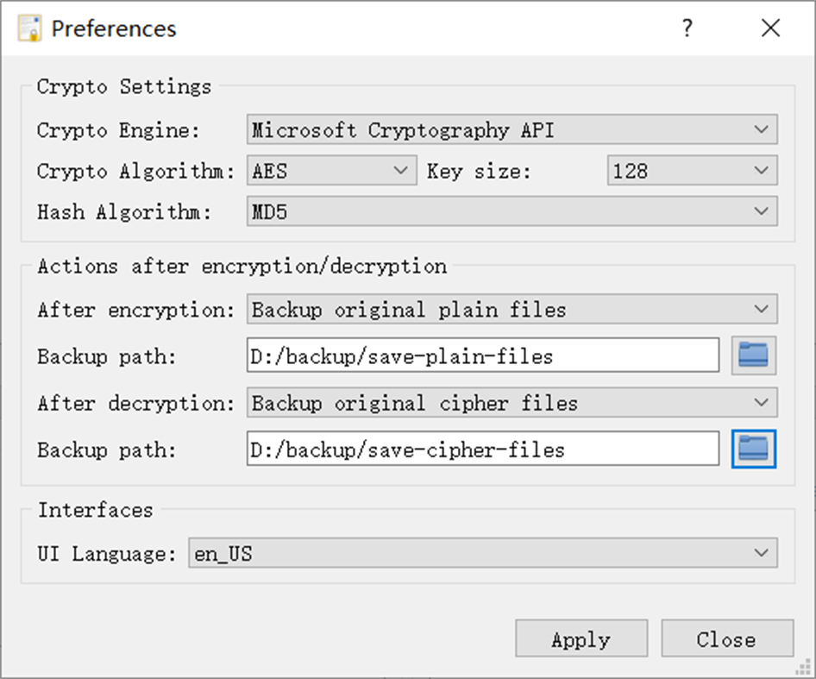Click the question mark help button
This screenshot has height=679, width=816.
(687, 28)
